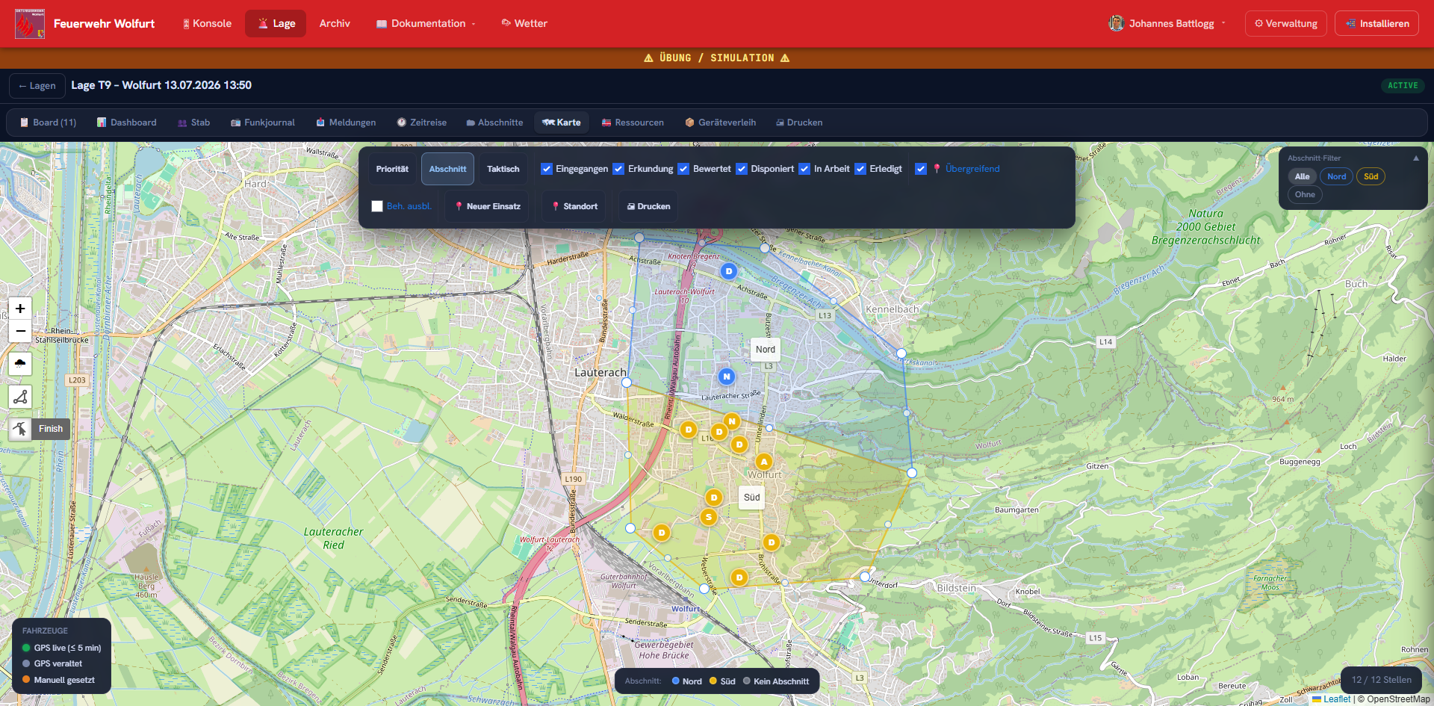Go back via the Lagen button
This screenshot has height=706, width=1434.
pos(37,86)
